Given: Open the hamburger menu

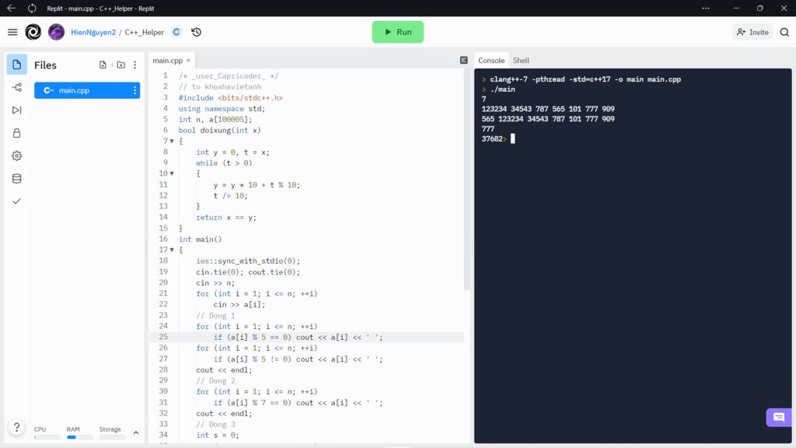Looking at the screenshot, I should click(12, 32).
